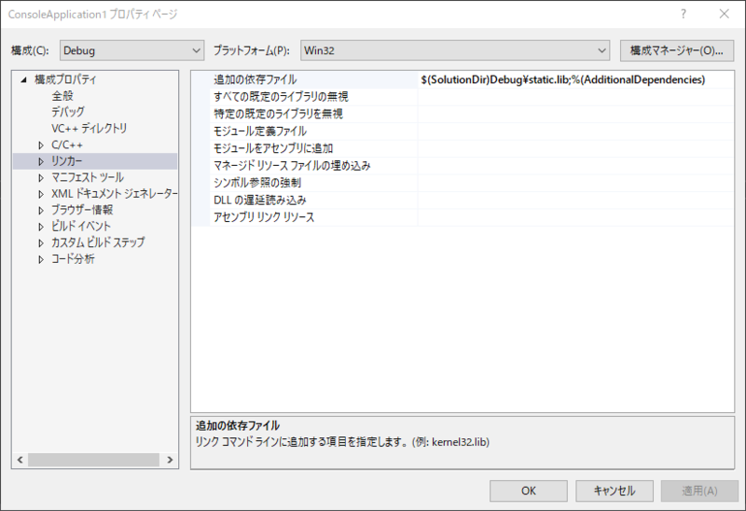Expand the ブラウザー情報 node arrow

point(41,210)
